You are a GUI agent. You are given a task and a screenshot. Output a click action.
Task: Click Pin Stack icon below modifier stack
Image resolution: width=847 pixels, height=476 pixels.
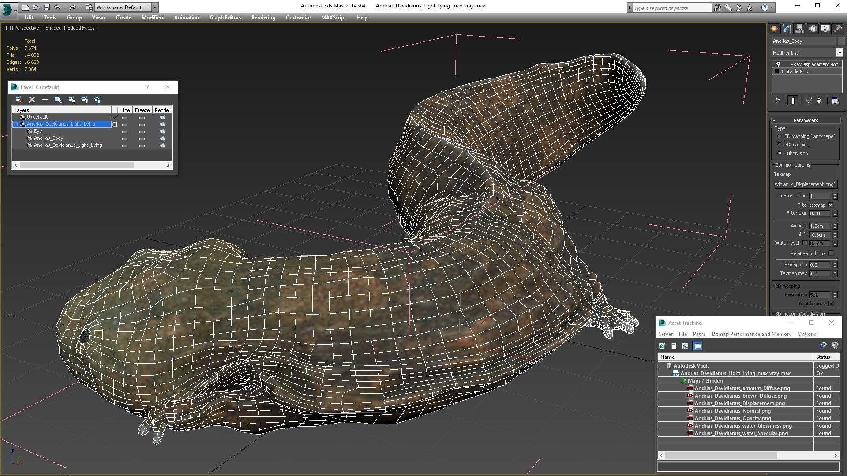pyautogui.click(x=778, y=100)
